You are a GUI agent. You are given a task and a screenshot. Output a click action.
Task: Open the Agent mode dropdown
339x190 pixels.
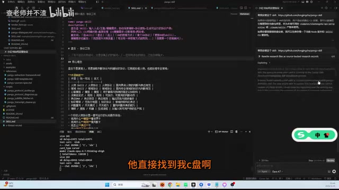point(264,172)
